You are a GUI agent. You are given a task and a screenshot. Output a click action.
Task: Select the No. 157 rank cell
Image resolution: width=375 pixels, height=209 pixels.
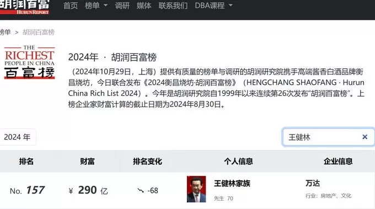click(x=27, y=190)
